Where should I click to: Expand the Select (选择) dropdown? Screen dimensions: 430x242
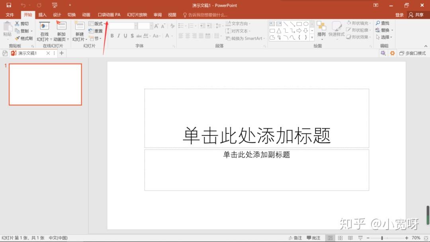384,37
